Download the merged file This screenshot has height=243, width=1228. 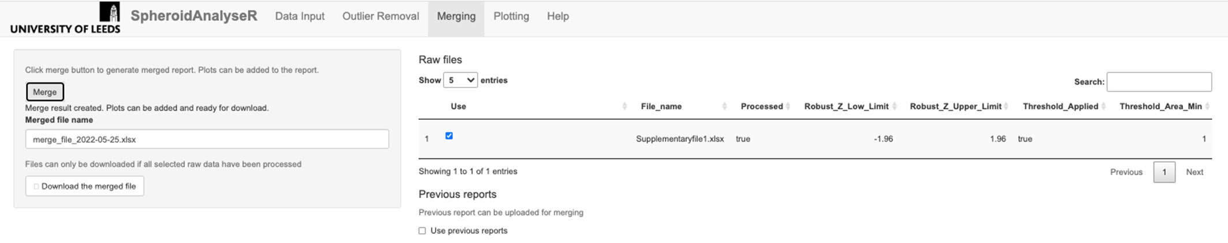pos(84,186)
